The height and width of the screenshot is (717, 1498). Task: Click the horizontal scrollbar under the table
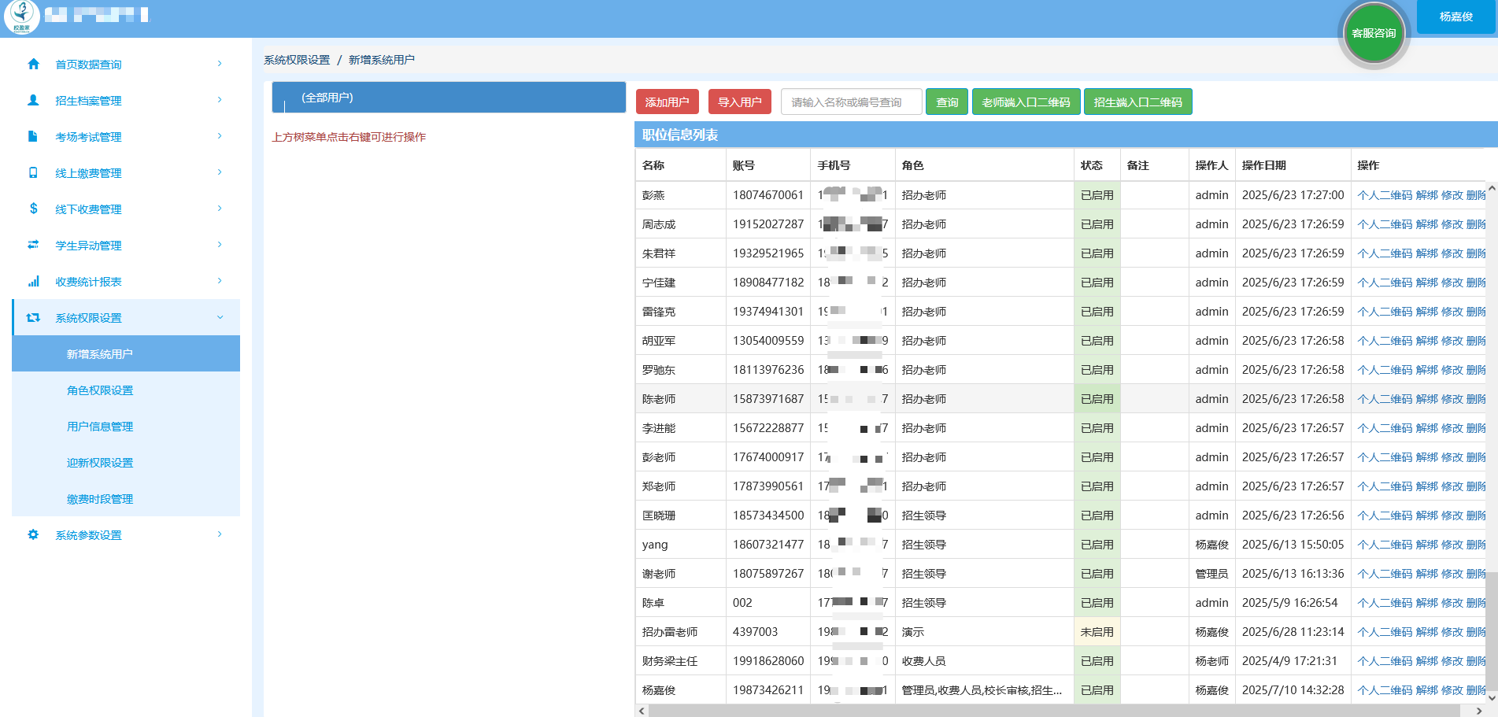coord(1053,711)
